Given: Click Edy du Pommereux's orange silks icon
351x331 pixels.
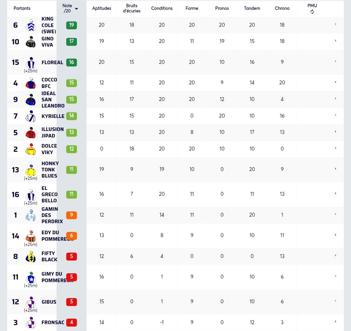Looking at the screenshot, I should click(31, 236).
